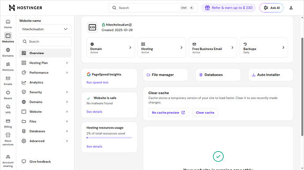Image resolution: width=304 pixels, height=170 pixels.
Task: Expand the Files submenu chevron
Action: click(x=67, y=121)
